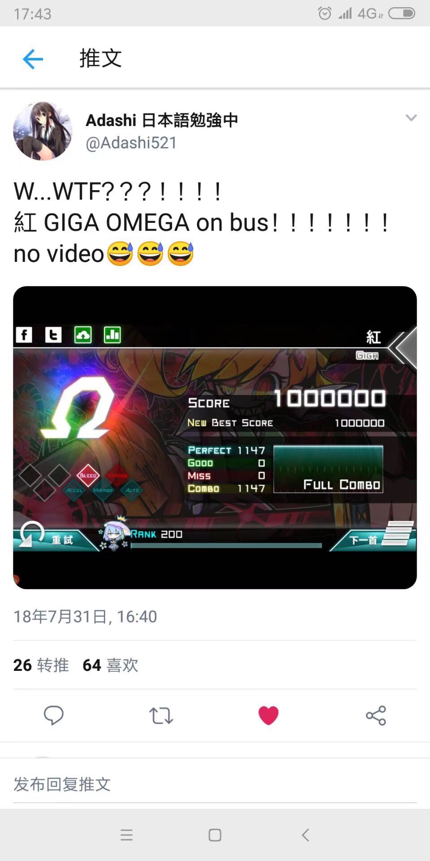
Task: Tap the blue back arrow
Action: 33,59
